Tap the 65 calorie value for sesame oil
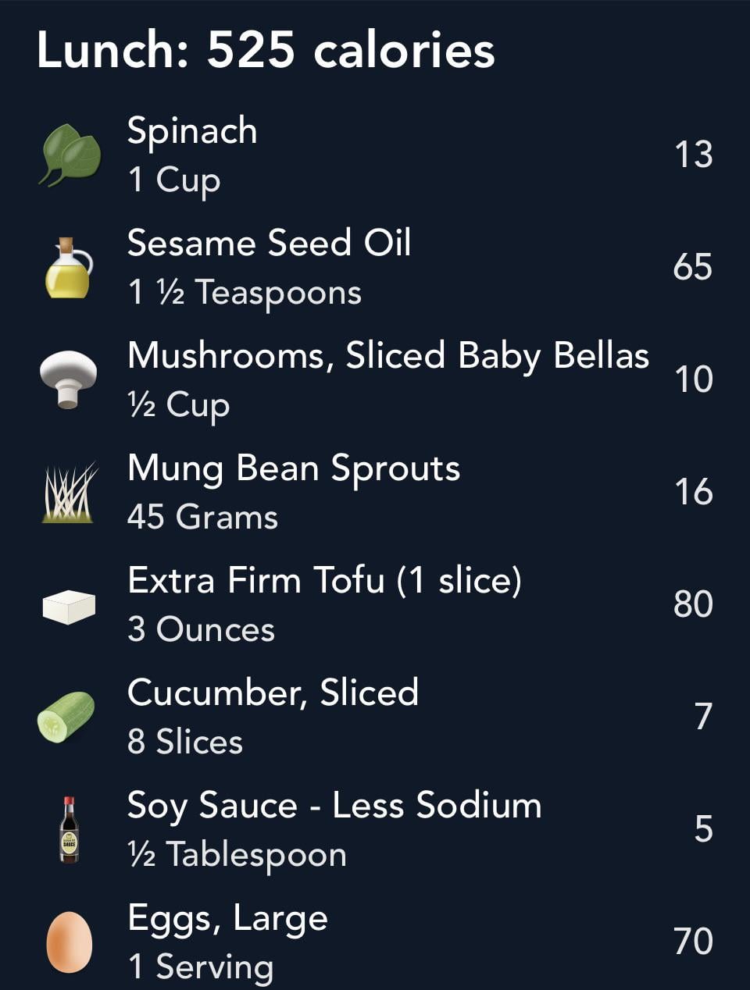Image resolution: width=750 pixels, height=990 pixels. coord(693,267)
